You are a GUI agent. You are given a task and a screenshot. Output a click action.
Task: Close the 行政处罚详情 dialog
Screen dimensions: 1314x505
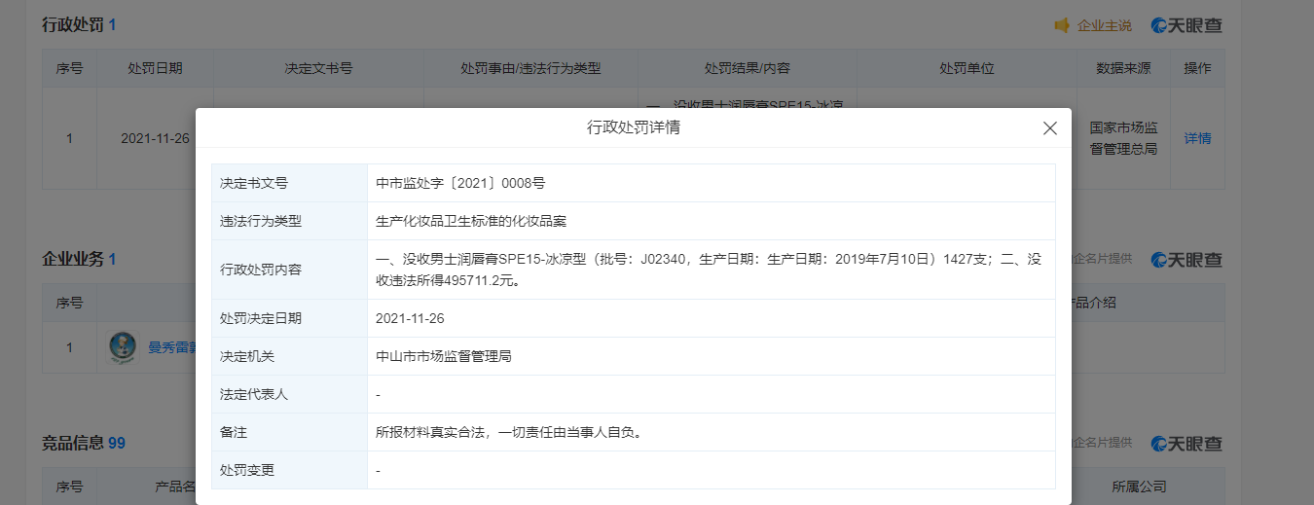(x=1049, y=128)
